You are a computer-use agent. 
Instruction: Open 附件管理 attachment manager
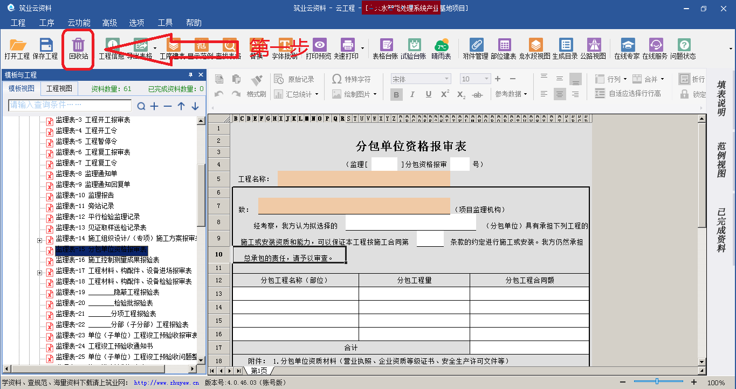click(x=476, y=48)
